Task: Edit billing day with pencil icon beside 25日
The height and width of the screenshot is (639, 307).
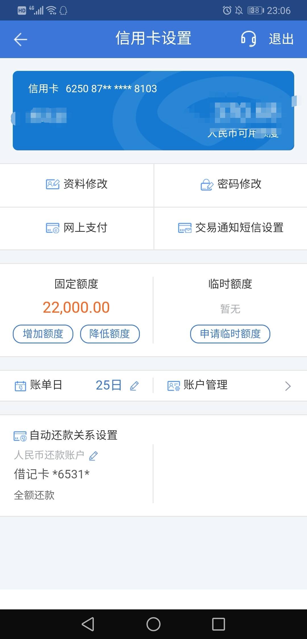Action: [134, 386]
